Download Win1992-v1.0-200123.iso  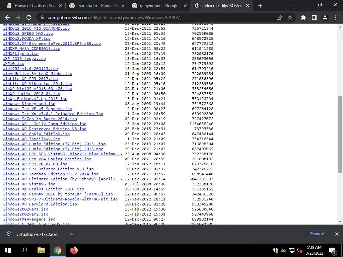pyautogui.click(x=30, y=69)
